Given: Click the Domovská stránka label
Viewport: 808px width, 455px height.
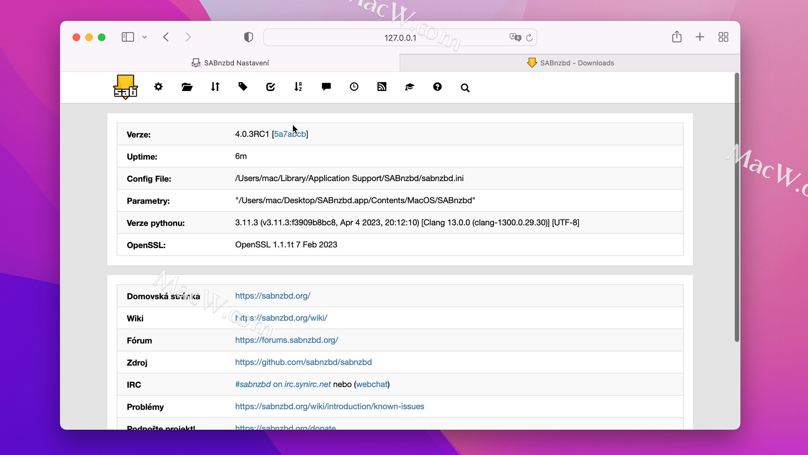Looking at the screenshot, I should coord(163,296).
